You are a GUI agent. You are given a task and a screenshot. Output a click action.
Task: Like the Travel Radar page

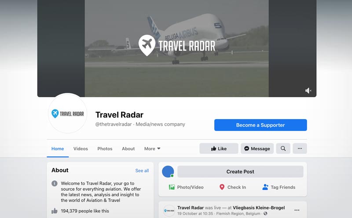click(x=219, y=149)
